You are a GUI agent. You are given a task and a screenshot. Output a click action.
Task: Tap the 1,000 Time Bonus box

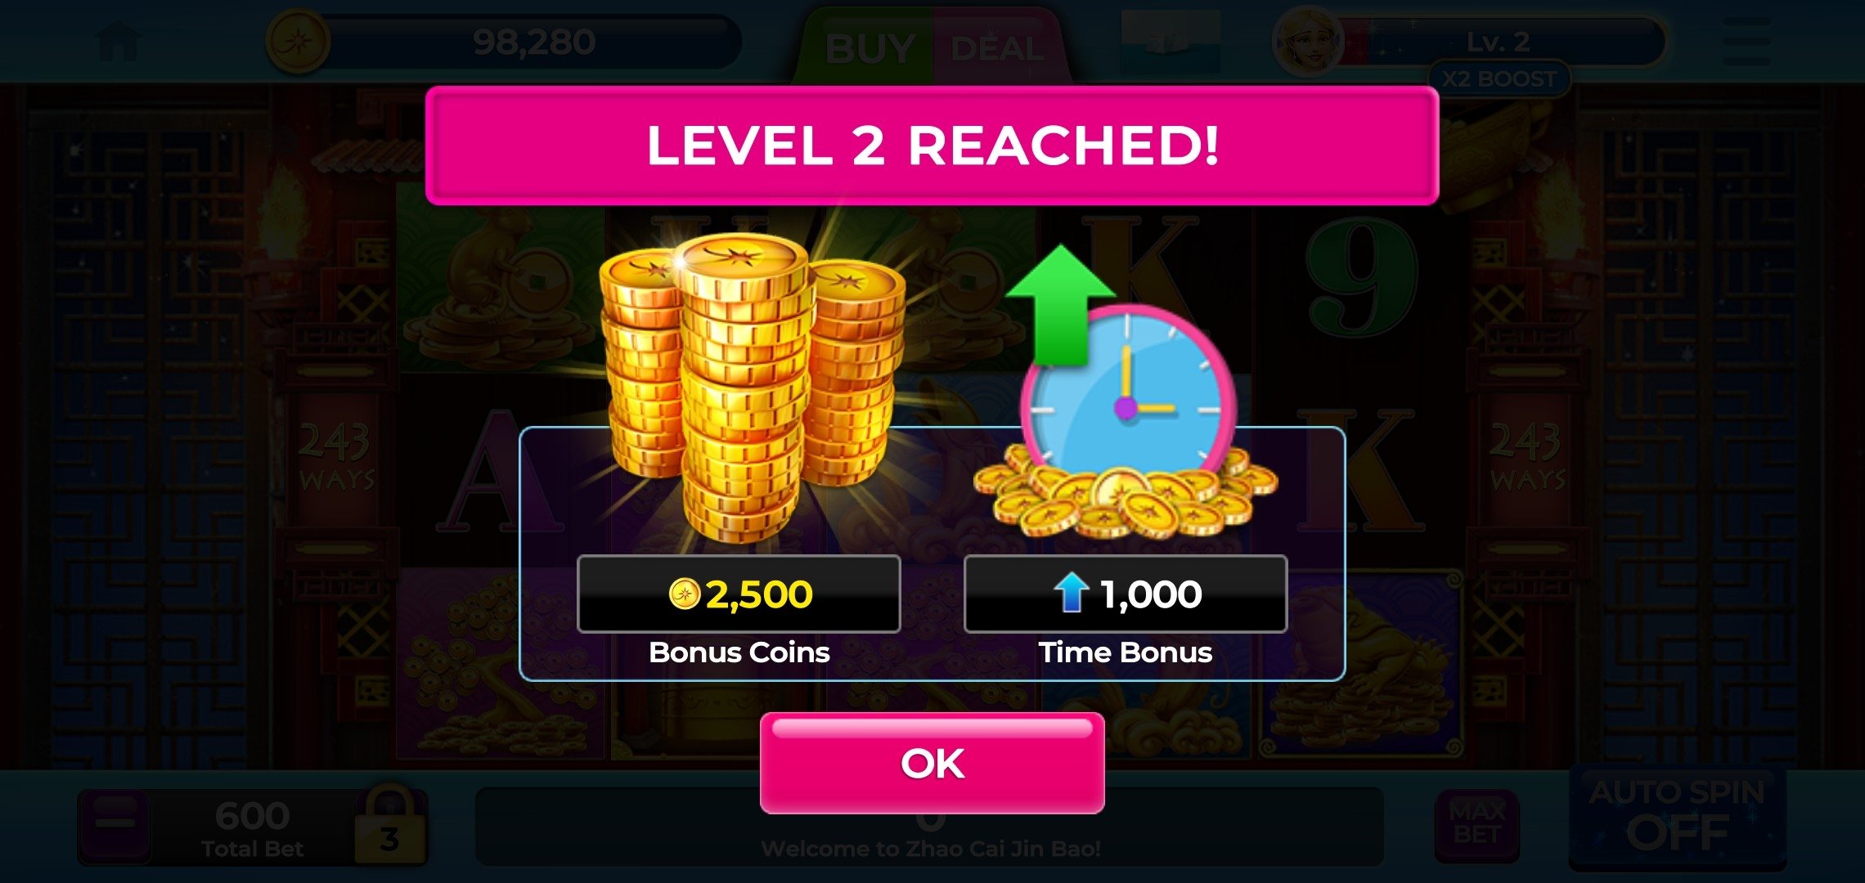tap(1126, 594)
